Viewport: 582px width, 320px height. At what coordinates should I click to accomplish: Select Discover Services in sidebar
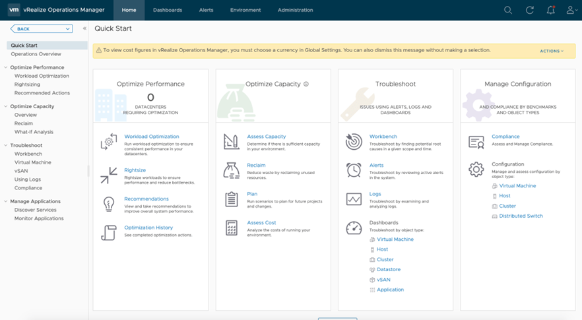pyautogui.click(x=35, y=210)
